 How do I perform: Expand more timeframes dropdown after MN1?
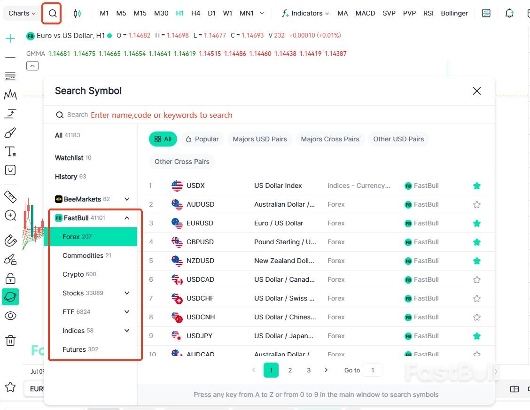262,13
